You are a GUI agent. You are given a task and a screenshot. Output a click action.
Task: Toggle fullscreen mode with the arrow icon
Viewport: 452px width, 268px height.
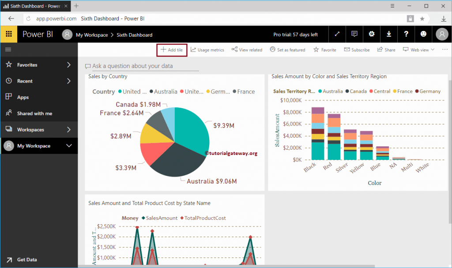[337, 34]
